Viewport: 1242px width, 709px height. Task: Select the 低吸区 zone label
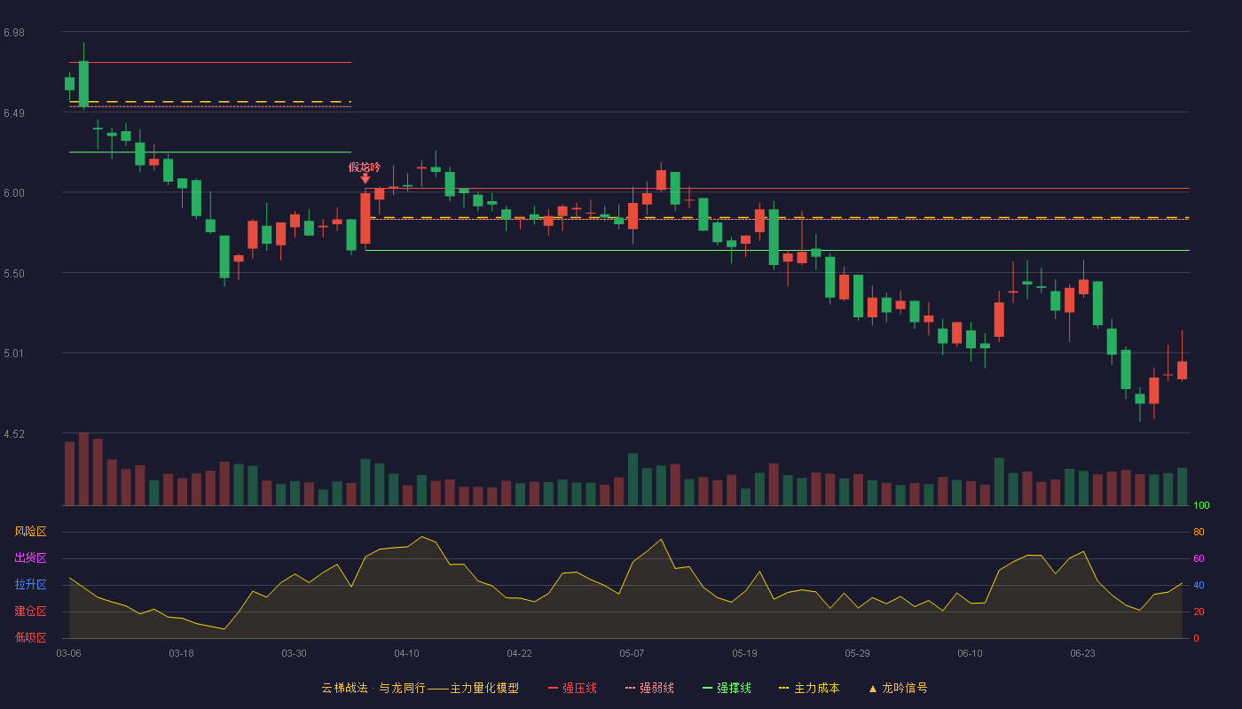tap(30, 638)
